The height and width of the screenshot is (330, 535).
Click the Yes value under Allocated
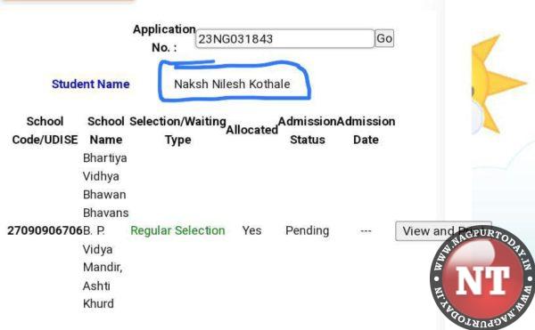tap(251, 230)
